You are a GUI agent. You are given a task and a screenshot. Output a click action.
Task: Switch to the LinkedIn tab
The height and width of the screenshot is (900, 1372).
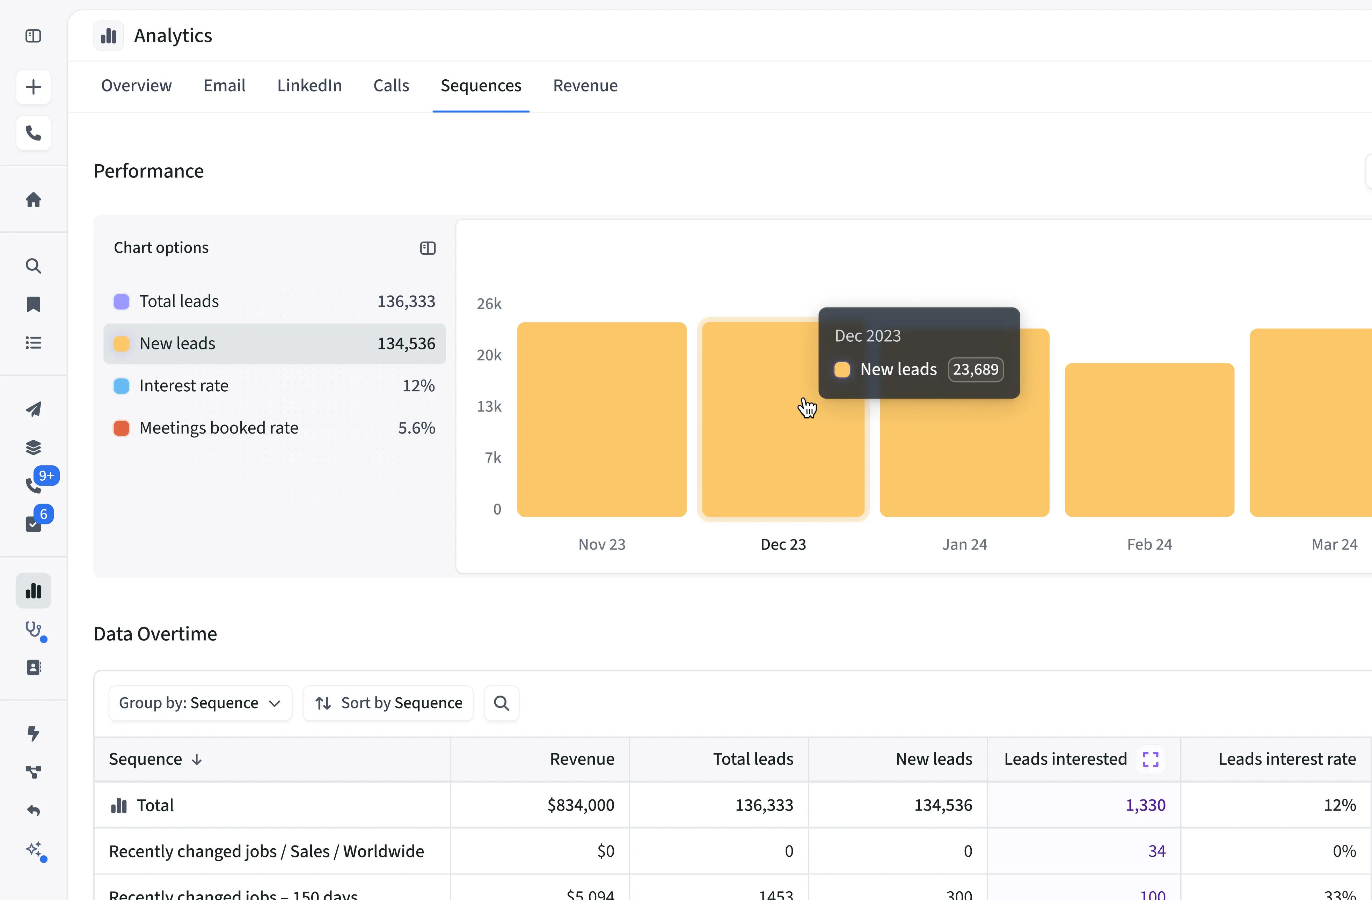309,85
